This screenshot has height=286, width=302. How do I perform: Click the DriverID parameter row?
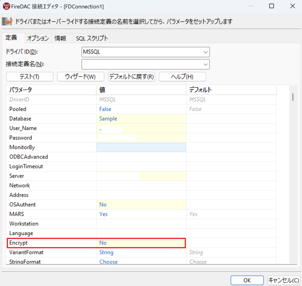pos(141,99)
